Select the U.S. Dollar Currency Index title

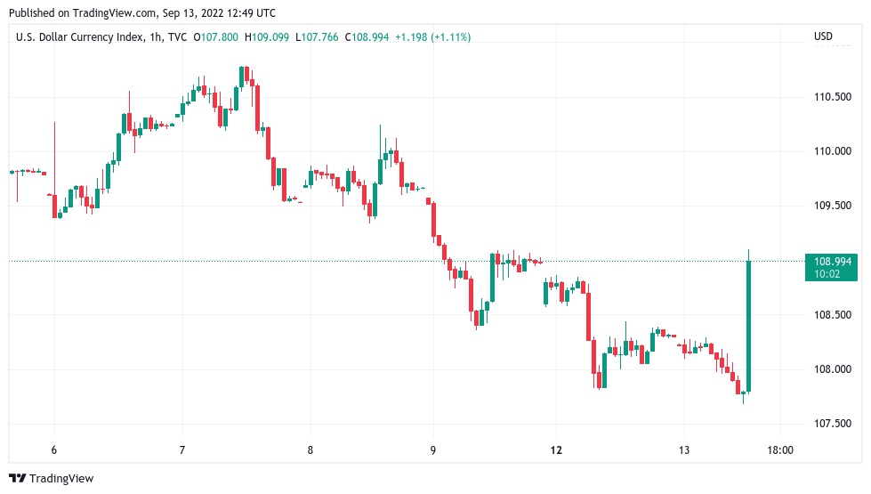click(80, 37)
